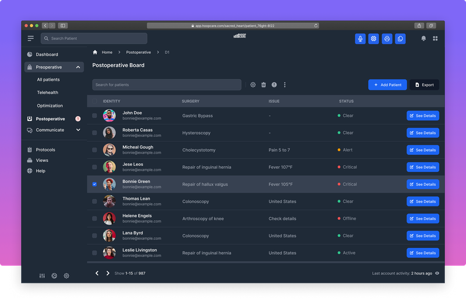Screen dimensions: 466x299
Task: Uncheck the Bonnie Green row checkbox
Action: [x=94, y=185]
